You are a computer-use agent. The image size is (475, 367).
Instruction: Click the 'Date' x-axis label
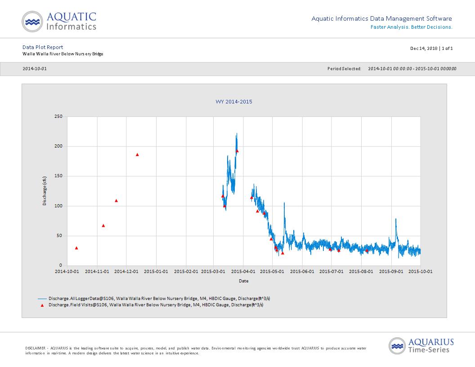click(243, 281)
